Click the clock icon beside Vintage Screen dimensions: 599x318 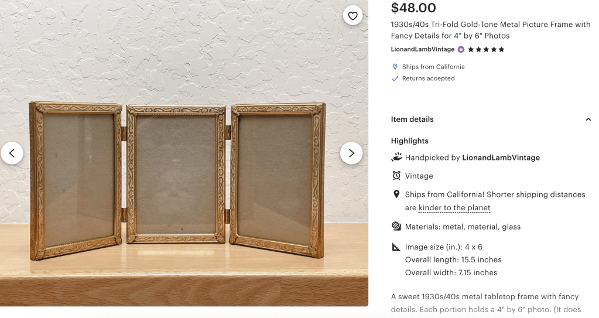coord(396,176)
